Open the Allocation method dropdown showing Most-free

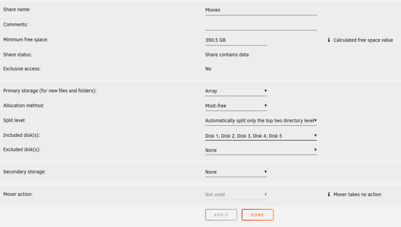click(x=236, y=106)
